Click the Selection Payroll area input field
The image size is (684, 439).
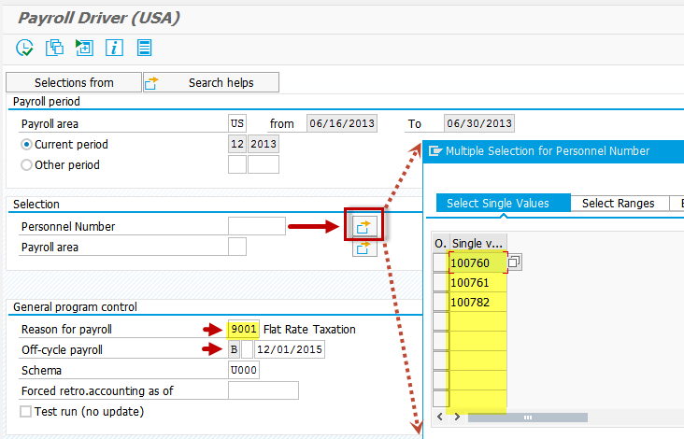[236, 247]
